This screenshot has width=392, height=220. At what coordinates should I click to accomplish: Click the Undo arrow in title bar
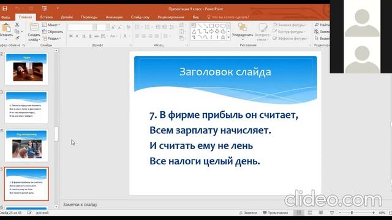[x=17, y=9]
